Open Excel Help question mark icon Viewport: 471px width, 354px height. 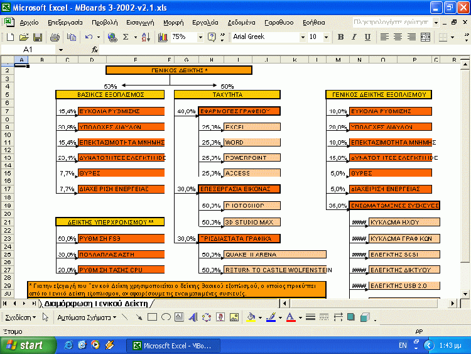click(212, 37)
